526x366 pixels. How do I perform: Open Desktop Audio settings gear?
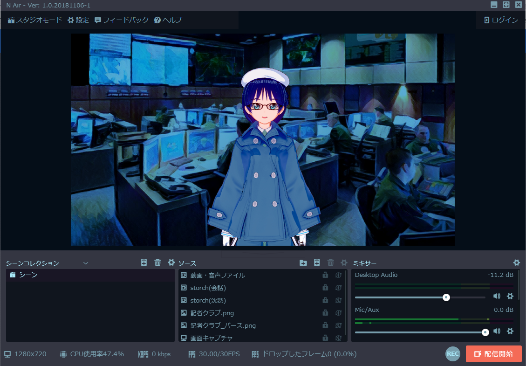point(510,296)
